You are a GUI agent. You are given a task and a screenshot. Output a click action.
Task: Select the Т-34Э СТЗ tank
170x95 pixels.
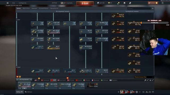(37, 47)
